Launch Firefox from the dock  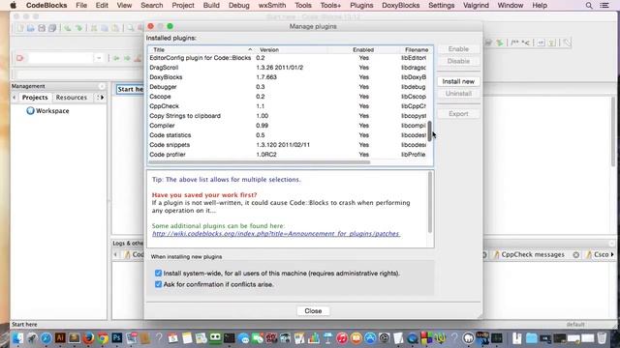pos(88,338)
